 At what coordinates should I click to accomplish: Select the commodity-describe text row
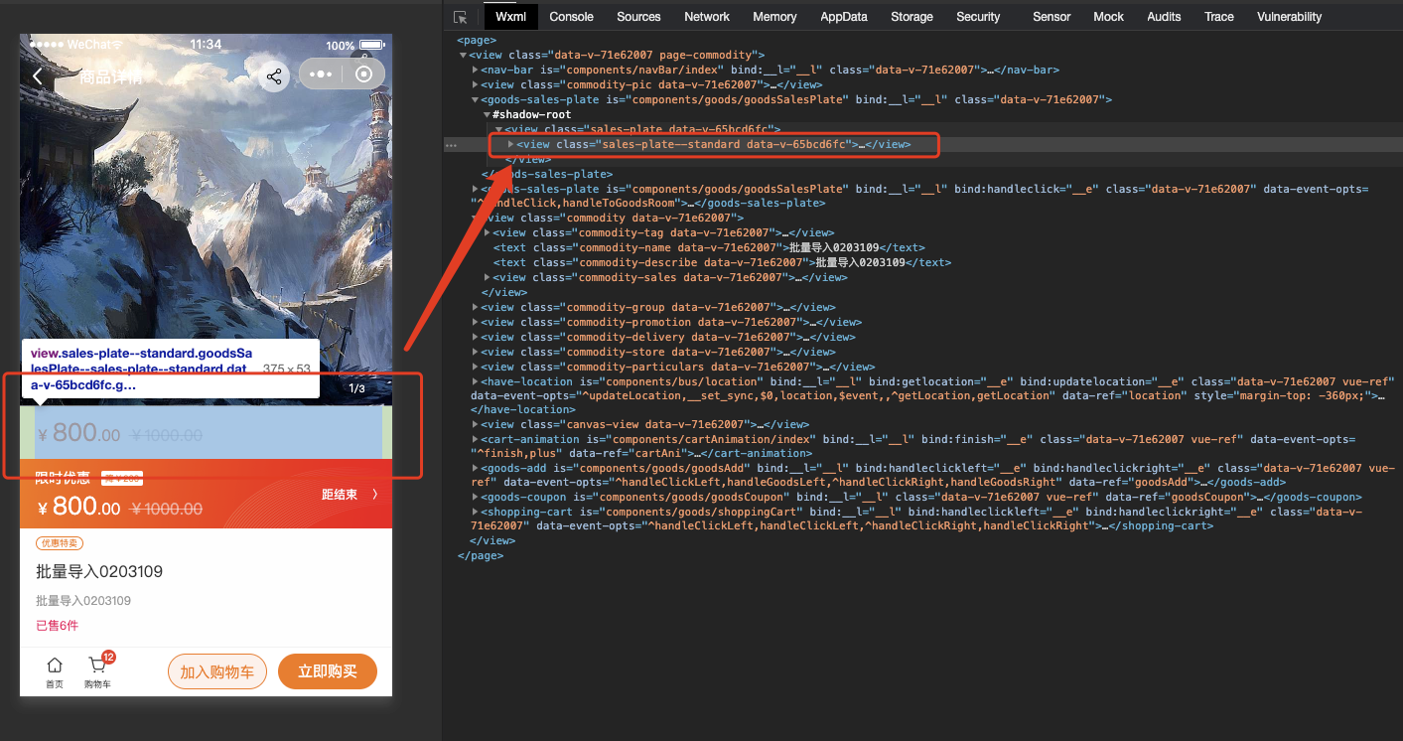722,262
